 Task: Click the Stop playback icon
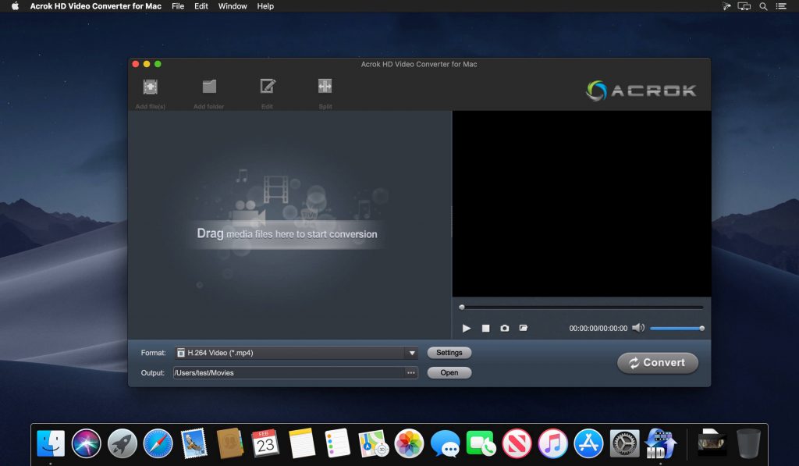point(485,328)
